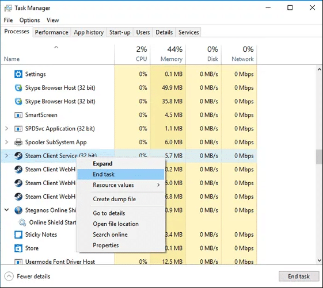Click the Sticky Notes icon
The image size is (323, 288).
click(x=18, y=235)
